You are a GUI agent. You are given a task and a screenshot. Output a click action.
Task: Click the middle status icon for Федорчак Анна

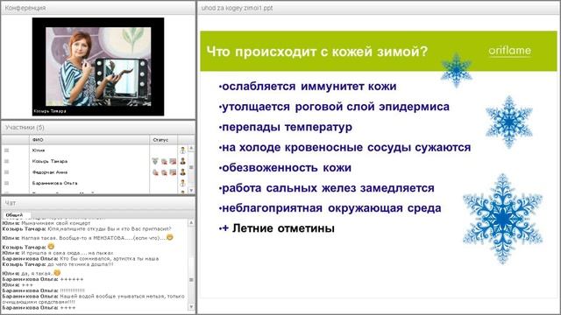[164, 172]
